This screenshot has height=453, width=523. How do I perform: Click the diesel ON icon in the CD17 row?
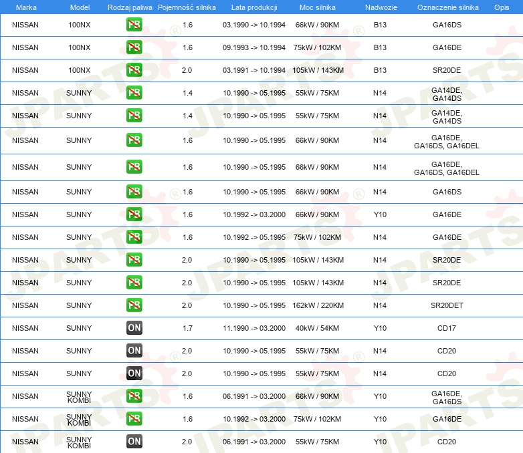(x=134, y=328)
